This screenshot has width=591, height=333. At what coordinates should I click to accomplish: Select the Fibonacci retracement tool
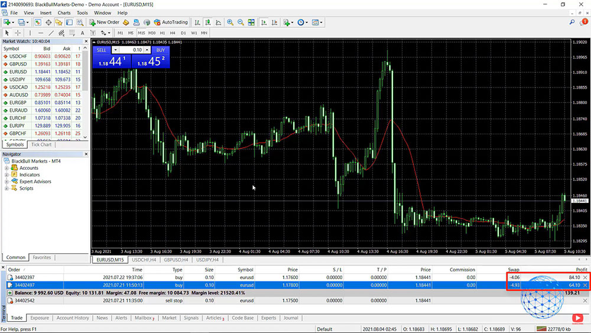pos(72,33)
